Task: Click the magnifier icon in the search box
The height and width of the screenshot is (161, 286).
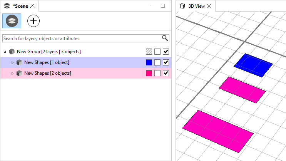Action: tap(165, 38)
